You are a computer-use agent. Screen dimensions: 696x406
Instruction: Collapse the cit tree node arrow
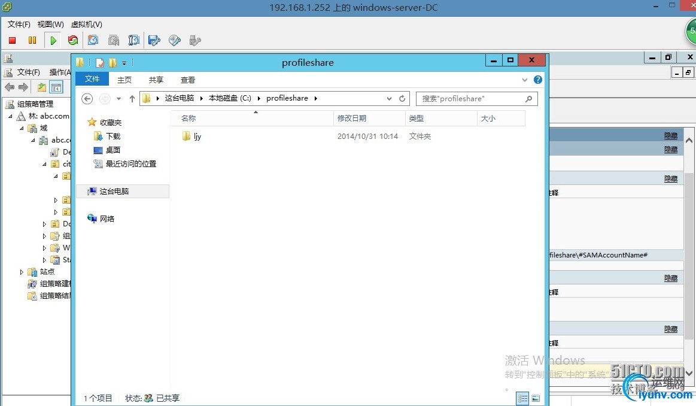point(44,164)
